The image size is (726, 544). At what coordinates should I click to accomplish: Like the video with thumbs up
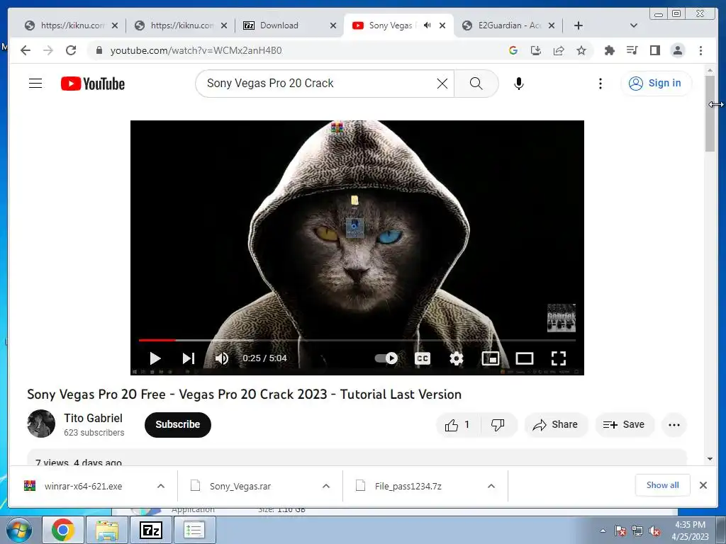[x=457, y=425]
